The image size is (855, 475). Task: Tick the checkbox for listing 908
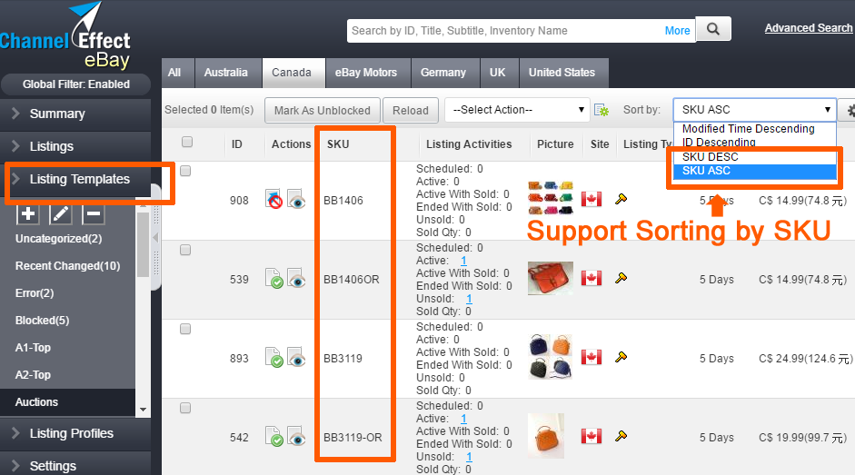click(x=185, y=171)
